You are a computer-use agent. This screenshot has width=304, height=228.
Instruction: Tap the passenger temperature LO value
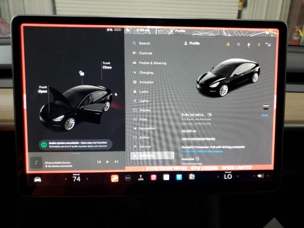coord(228,176)
